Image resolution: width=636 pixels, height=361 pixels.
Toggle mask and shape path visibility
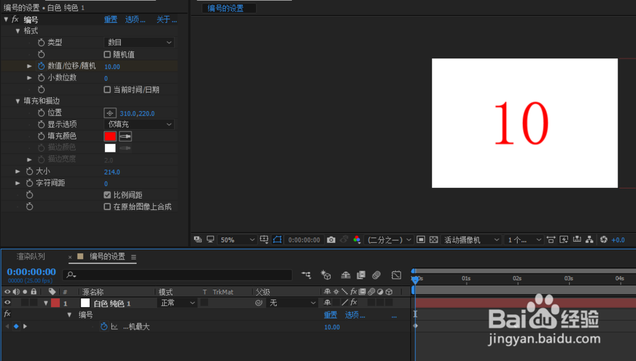tap(277, 240)
